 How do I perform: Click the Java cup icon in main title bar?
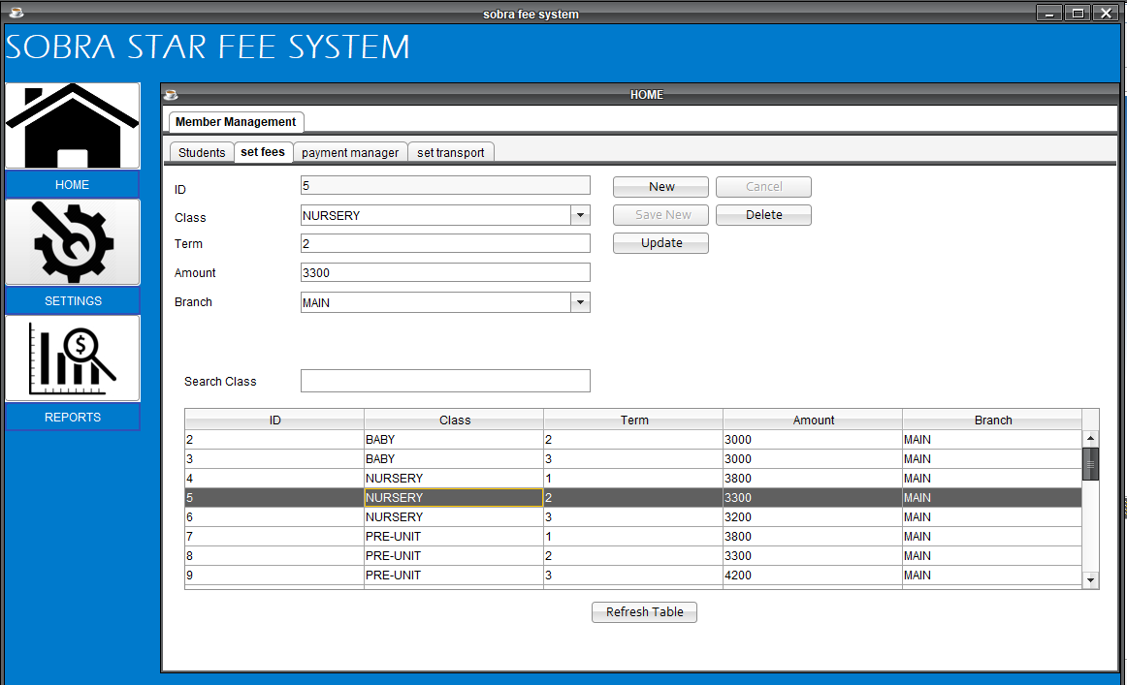[16, 14]
